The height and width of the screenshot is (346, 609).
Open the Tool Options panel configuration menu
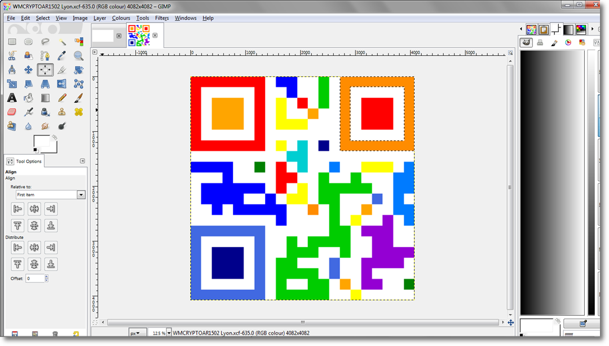click(x=82, y=161)
